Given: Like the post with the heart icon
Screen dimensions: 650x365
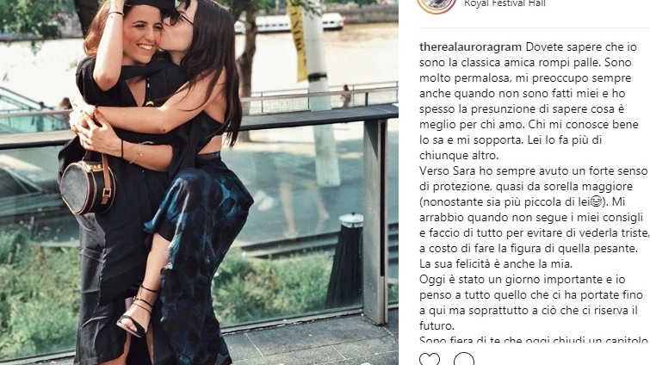Looking at the screenshot, I should pos(430,359).
